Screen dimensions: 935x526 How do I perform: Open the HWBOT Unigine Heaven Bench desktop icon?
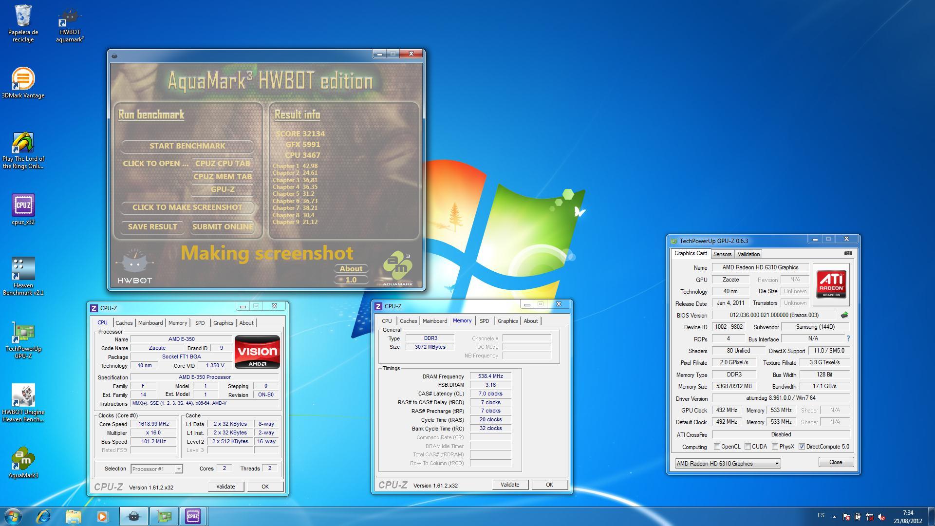[23, 403]
